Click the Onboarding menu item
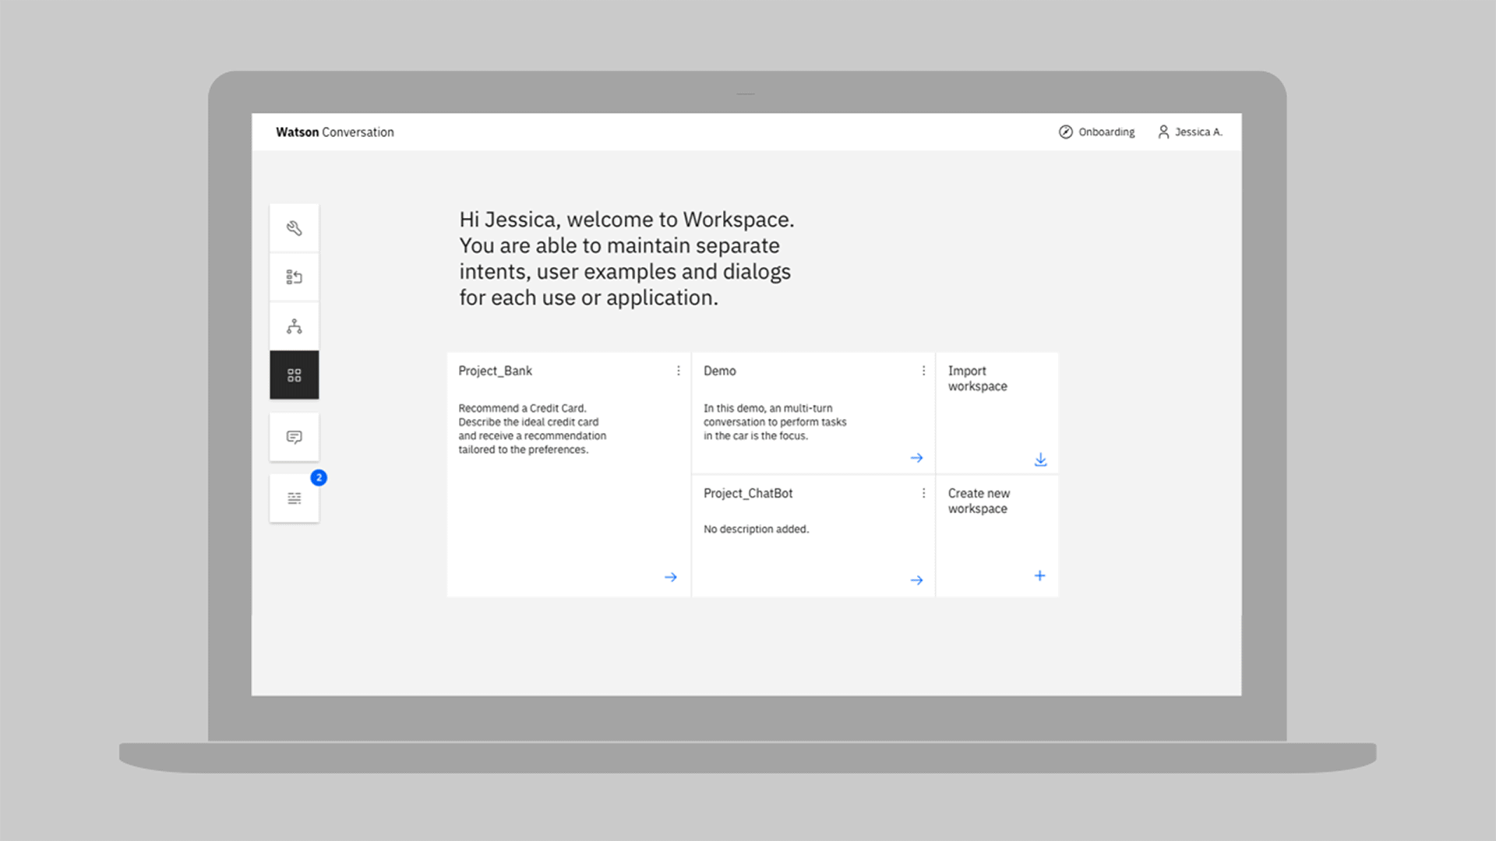The image size is (1496, 841). [1106, 132]
